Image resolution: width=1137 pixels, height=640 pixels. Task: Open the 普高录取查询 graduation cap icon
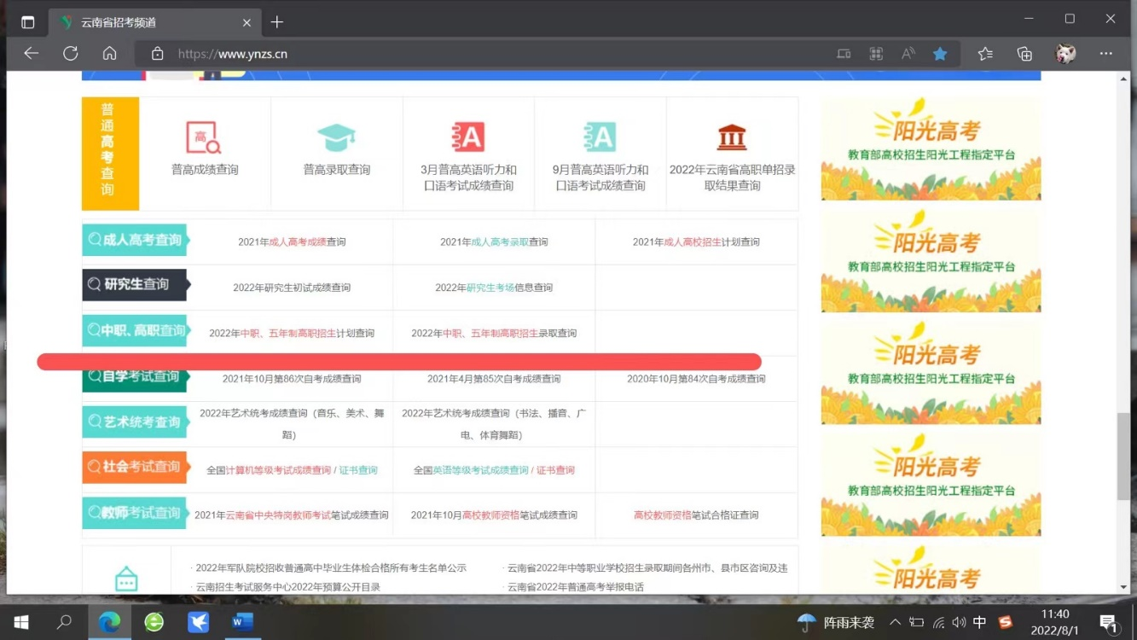336,138
